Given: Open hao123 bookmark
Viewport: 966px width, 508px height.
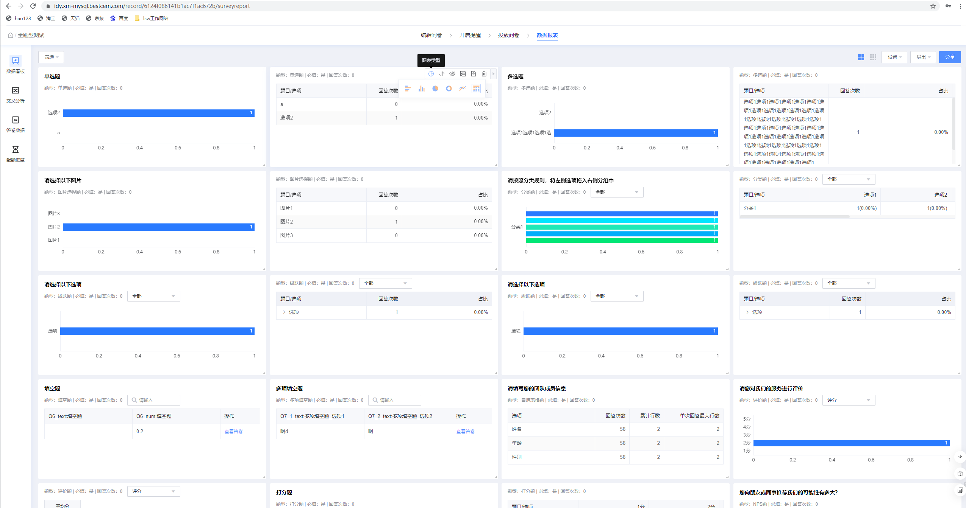Looking at the screenshot, I should pos(19,18).
